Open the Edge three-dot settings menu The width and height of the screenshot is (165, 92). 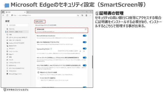pyautogui.click(x=90, y=15)
